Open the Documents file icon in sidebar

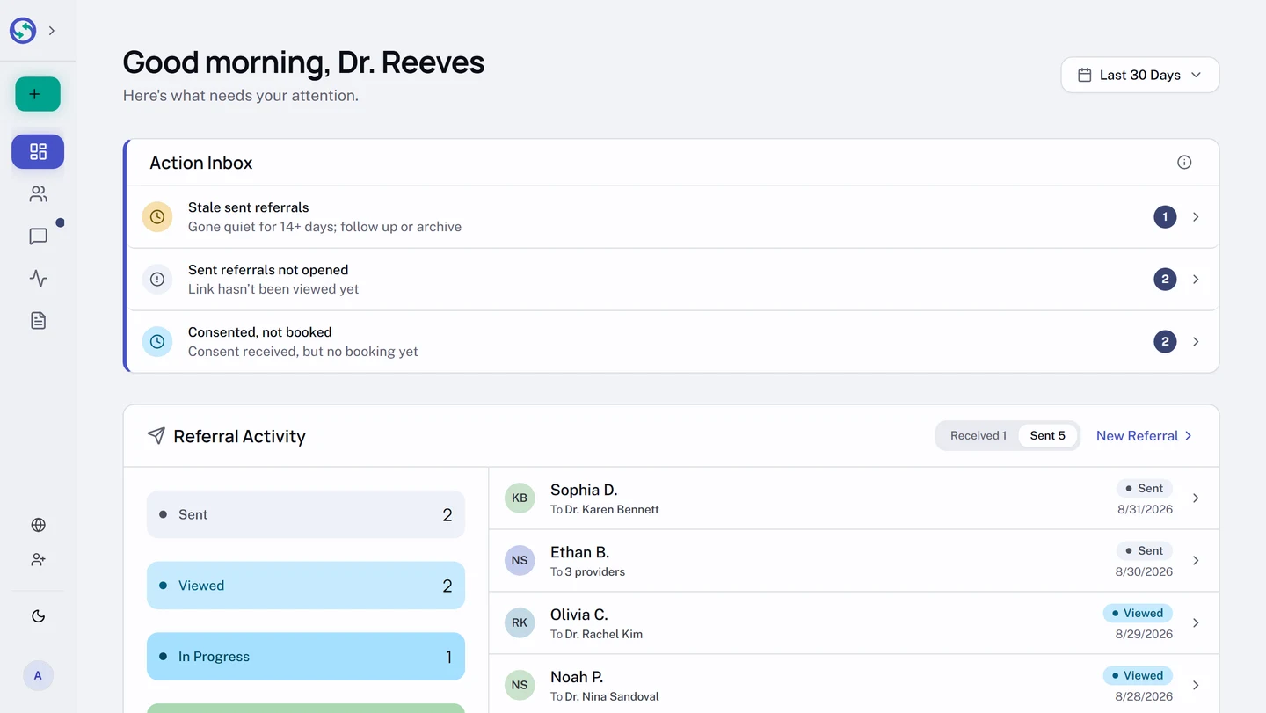[38, 320]
